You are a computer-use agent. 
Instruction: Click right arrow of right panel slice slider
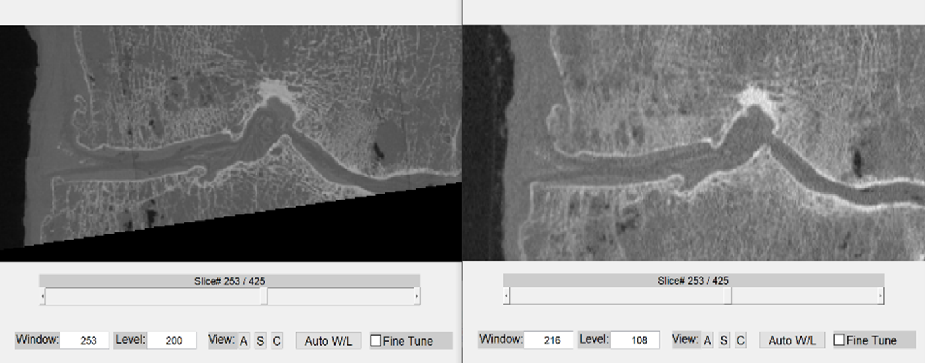881,295
